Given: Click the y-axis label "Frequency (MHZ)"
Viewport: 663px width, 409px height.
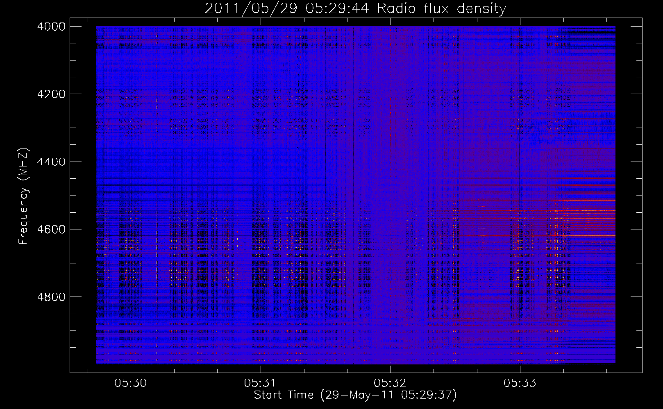Looking at the screenshot, I should tap(23, 196).
